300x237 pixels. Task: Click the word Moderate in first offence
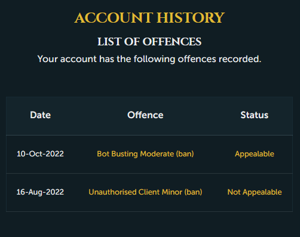pyautogui.click(x=157, y=154)
